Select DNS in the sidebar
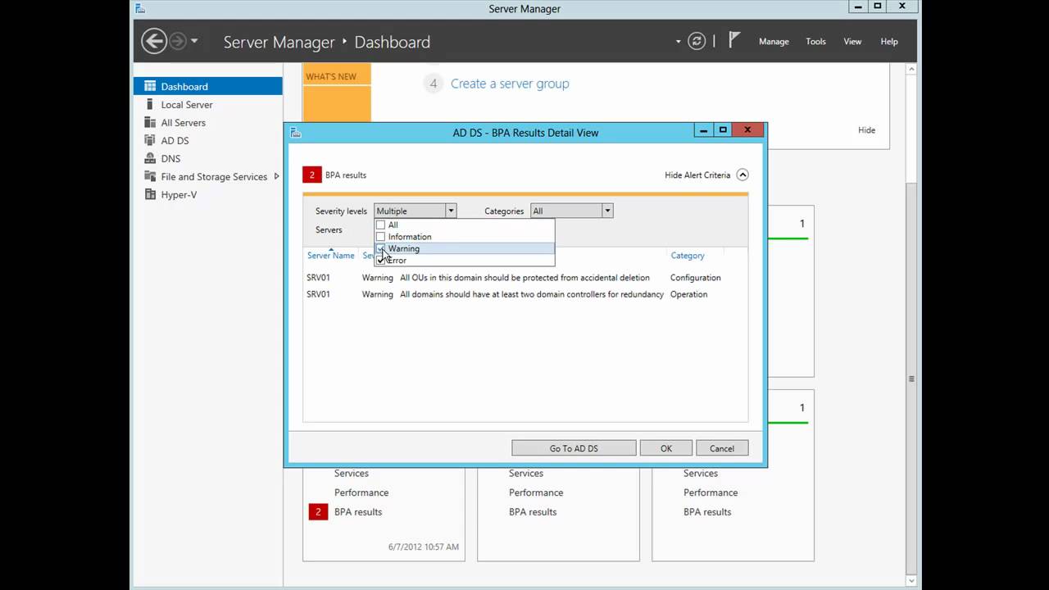 coord(208,158)
